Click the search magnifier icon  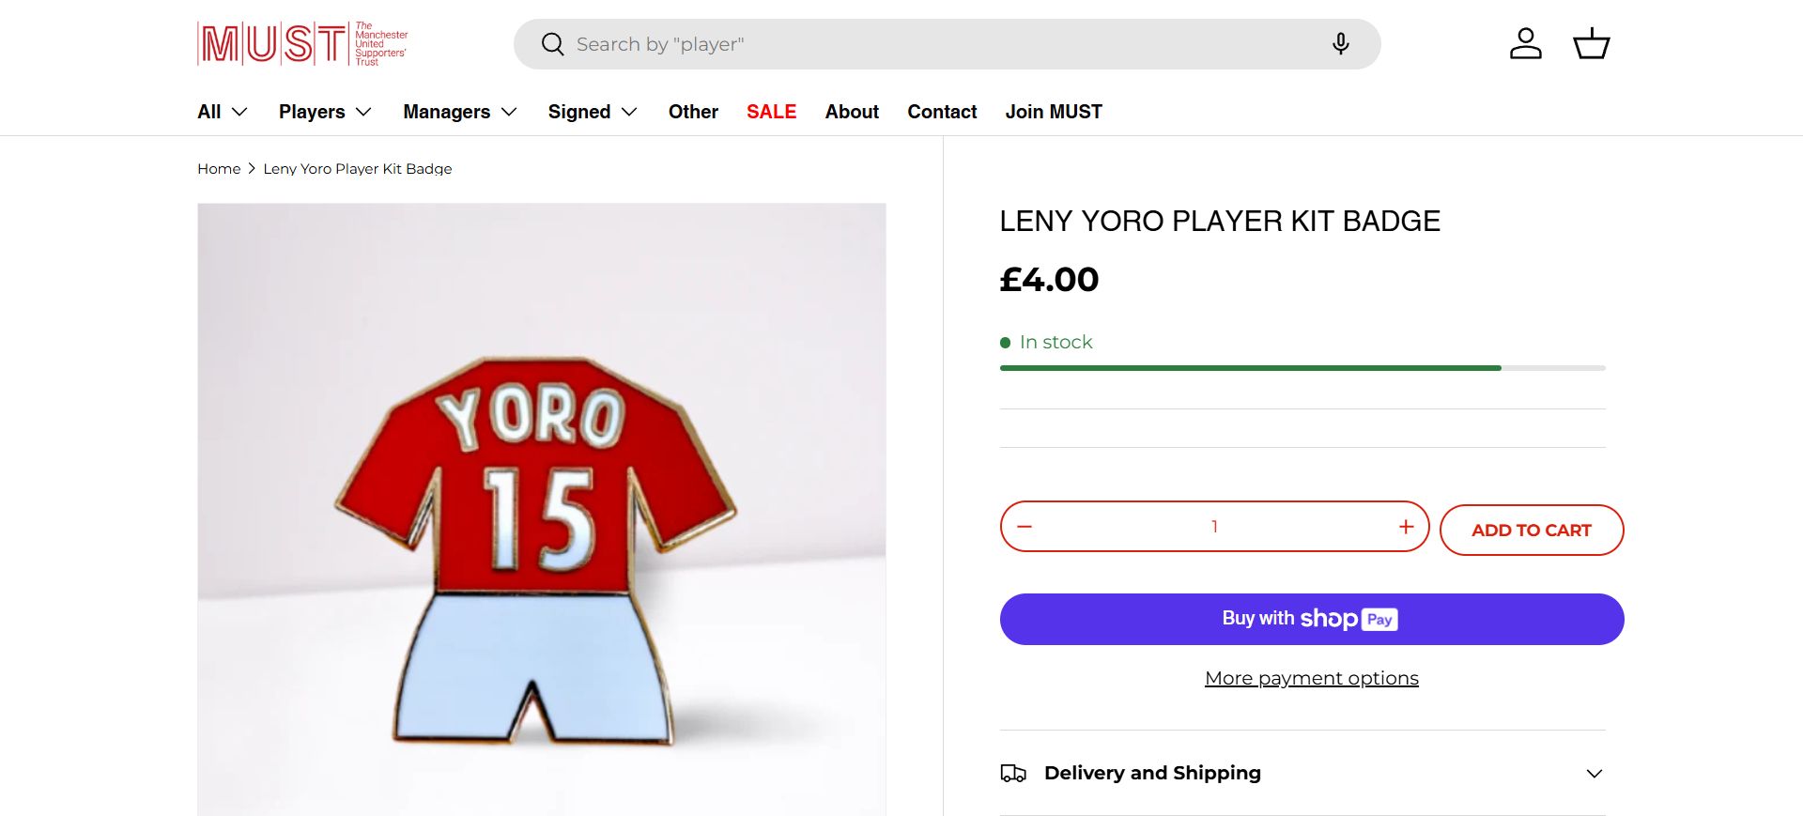coord(553,44)
